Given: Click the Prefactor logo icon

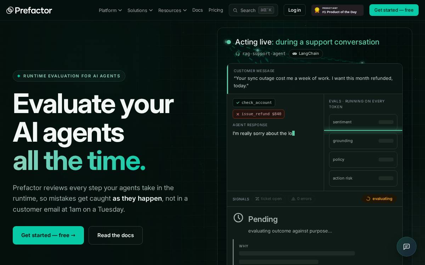Looking at the screenshot, I should [x=10, y=10].
